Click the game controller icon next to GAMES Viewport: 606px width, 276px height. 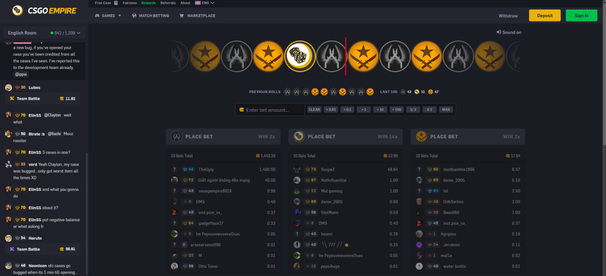(97, 16)
